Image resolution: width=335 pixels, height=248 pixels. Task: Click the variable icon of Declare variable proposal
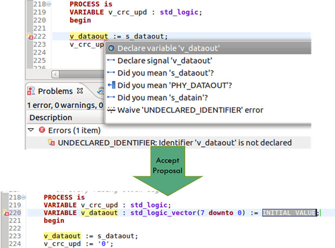click(111, 48)
